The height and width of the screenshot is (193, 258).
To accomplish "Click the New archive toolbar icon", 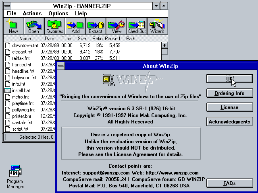I will click(x=14, y=26).
